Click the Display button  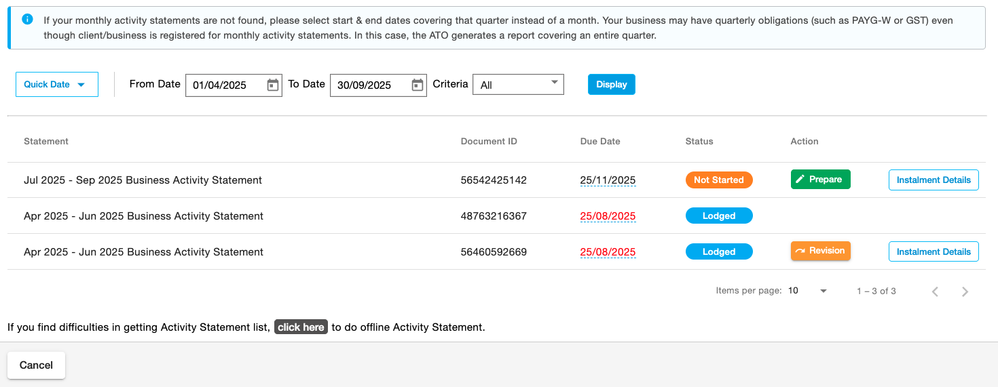click(611, 85)
